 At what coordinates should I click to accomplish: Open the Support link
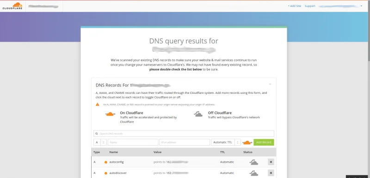(310, 6)
